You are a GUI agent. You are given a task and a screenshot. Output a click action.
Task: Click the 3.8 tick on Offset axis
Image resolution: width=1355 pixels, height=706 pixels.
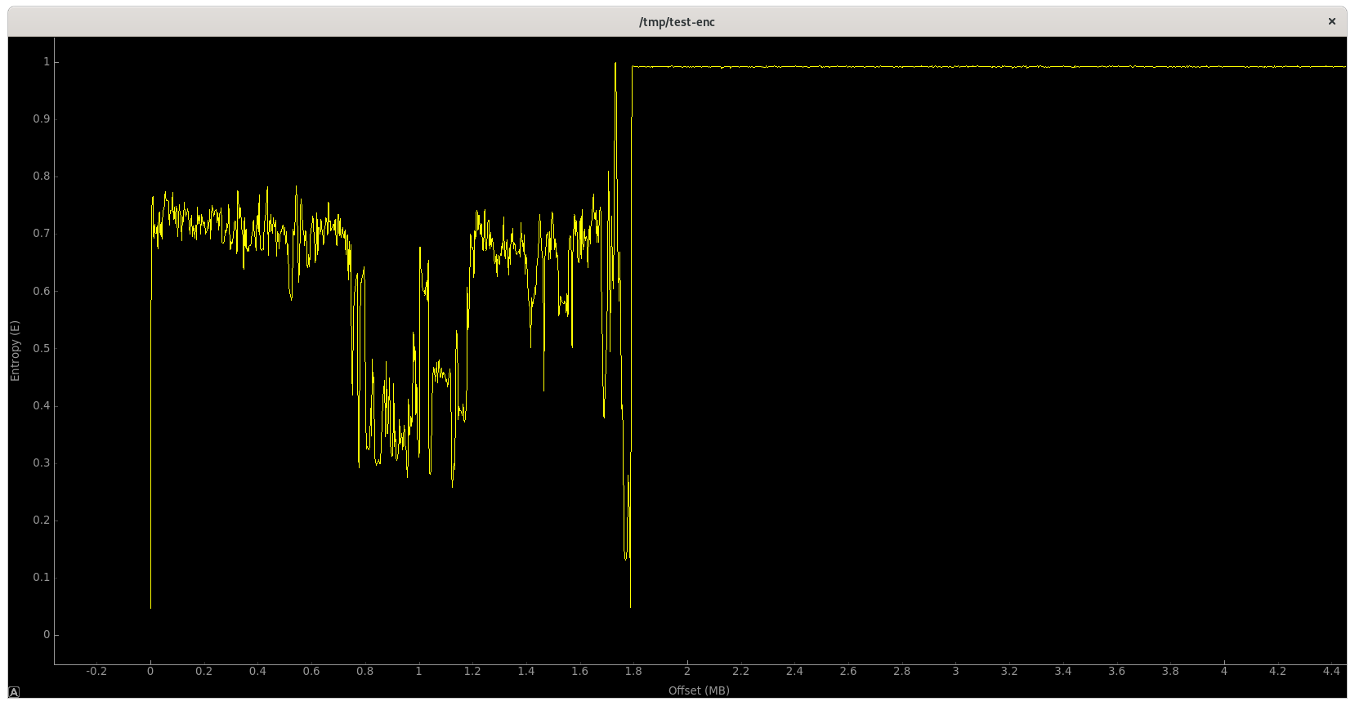[x=1170, y=671]
